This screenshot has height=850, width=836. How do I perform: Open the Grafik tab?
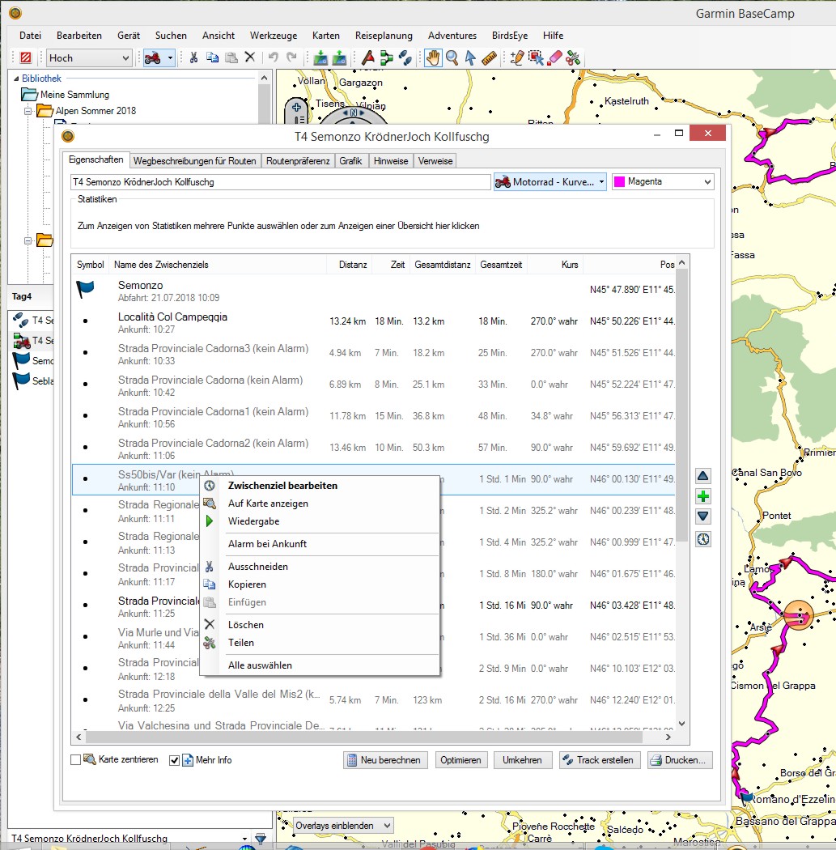[x=350, y=161]
